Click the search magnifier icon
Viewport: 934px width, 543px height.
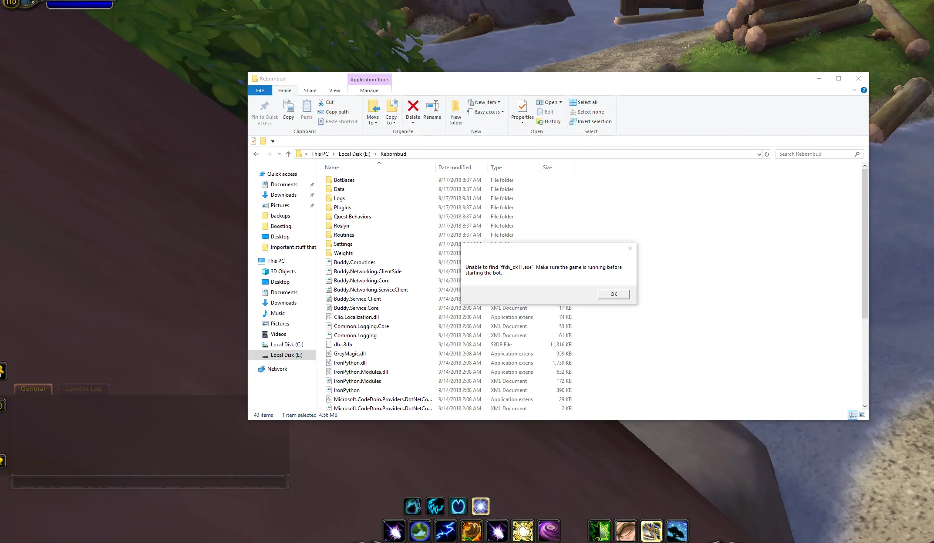tap(857, 154)
